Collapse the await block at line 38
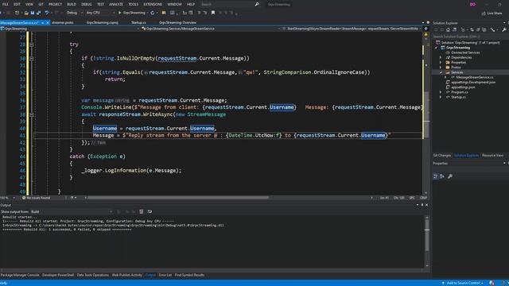The width and height of the screenshot is (509, 286). click(32, 114)
